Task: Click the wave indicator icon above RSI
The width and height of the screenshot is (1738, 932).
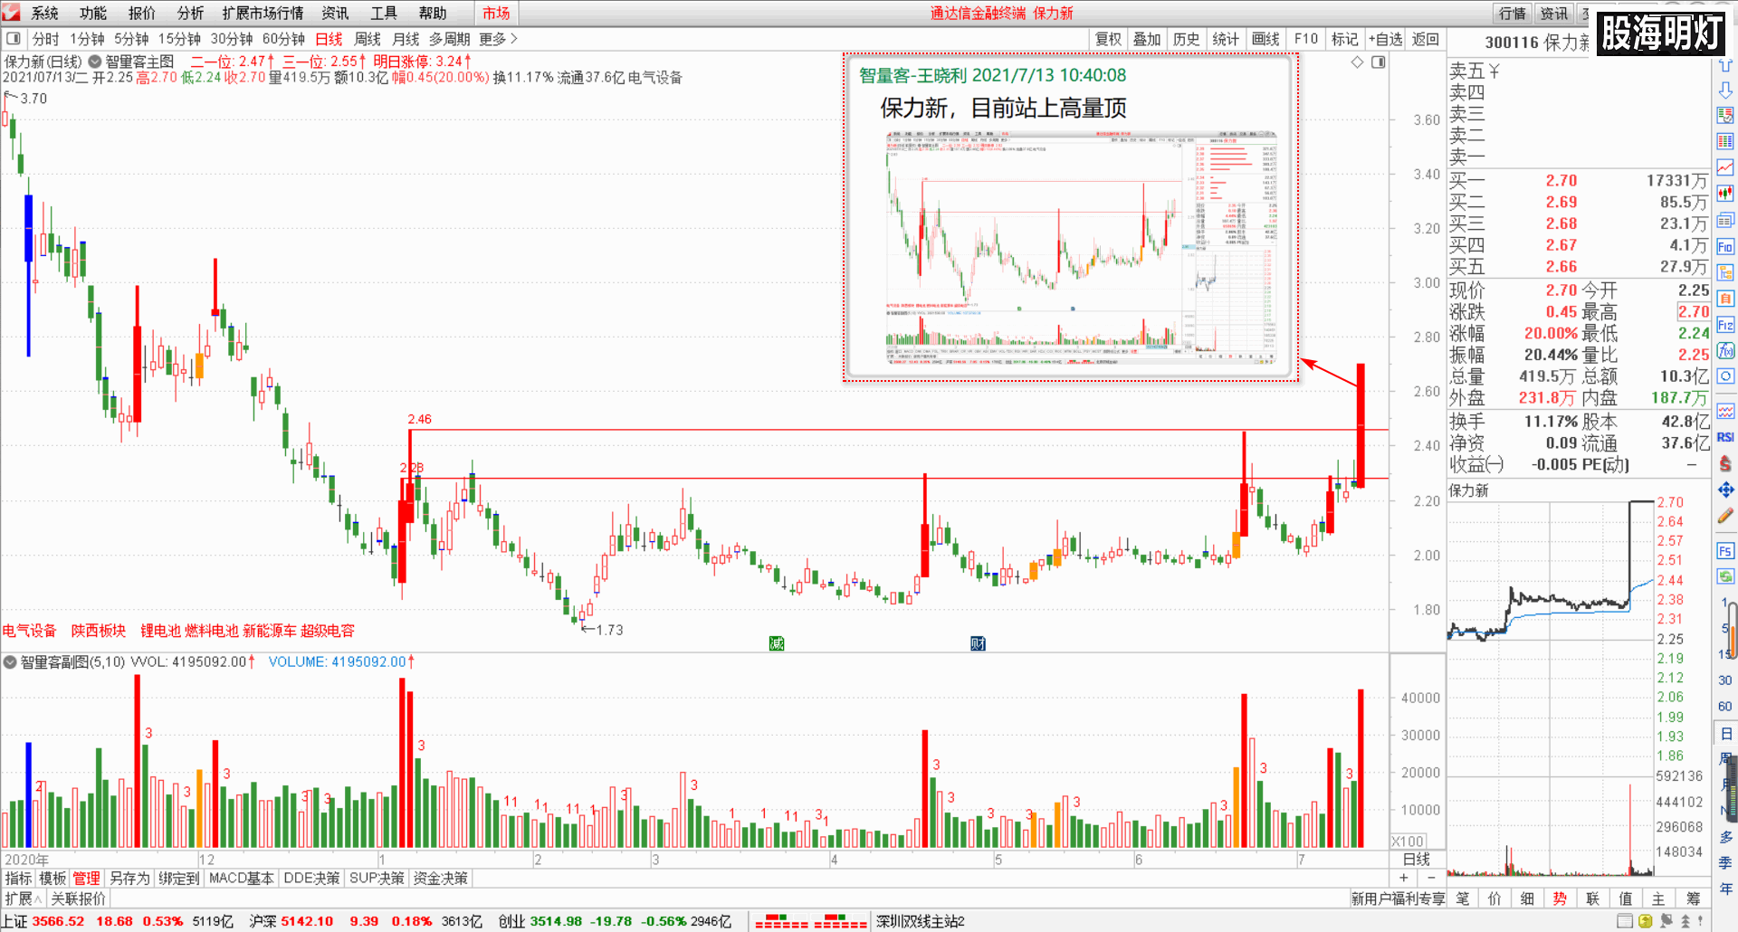Action: (x=1725, y=411)
